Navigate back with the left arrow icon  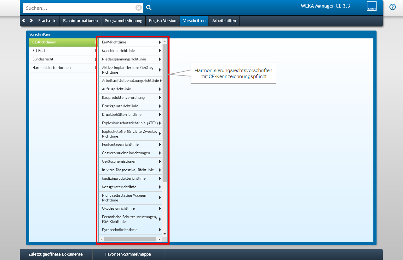click(24, 20)
